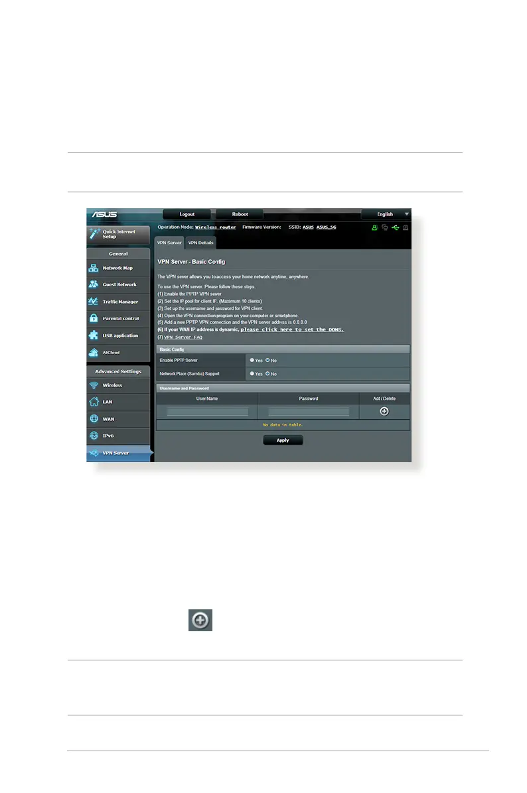
Task: Click the ASUS logo
Action: click(104, 214)
